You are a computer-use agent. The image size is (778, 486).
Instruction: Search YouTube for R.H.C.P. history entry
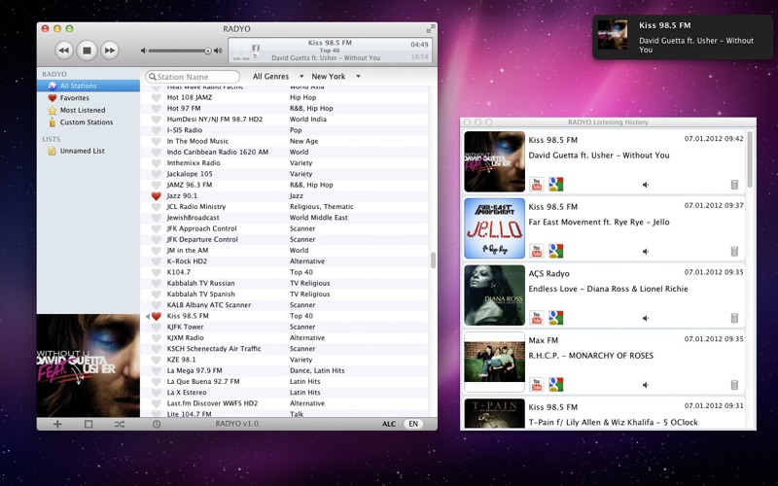click(537, 384)
